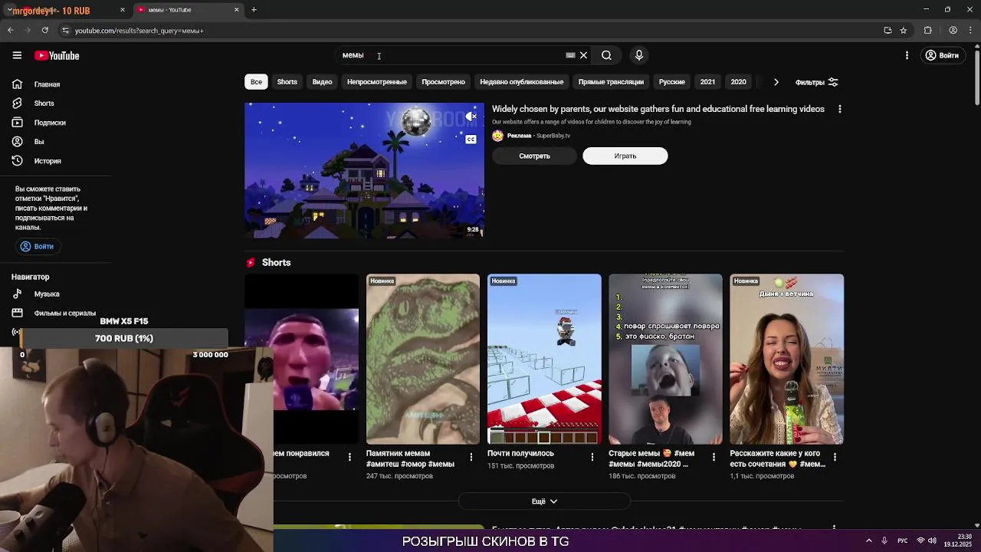Open Памятник мемам dinosaur short thumbnail
Viewport: 981px width, 552px height.
(423, 360)
